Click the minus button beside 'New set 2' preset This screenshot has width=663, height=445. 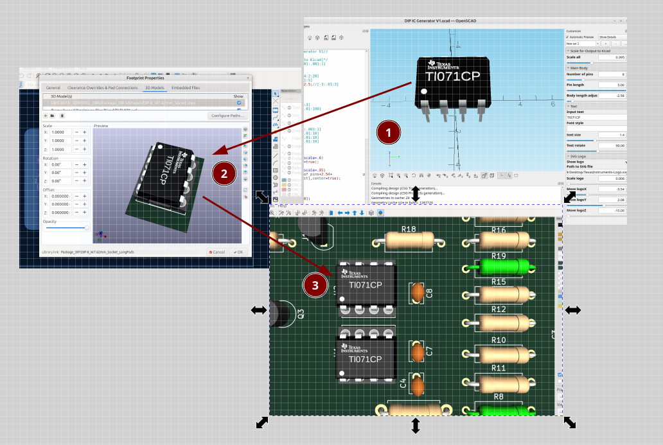[615, 44]
